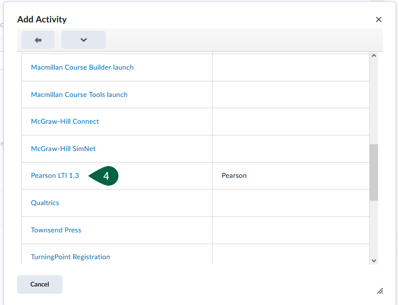Screen dimensions: 399x305
Task: Click the back arrow navigation icon
Action: (38, 39)
